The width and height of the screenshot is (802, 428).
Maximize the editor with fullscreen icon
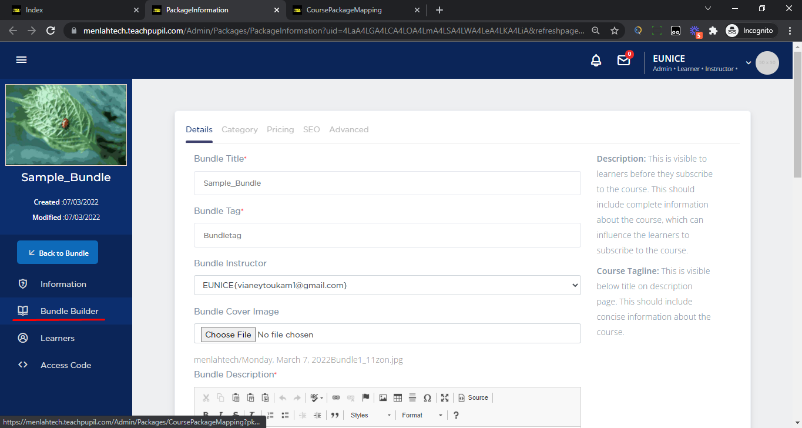(x=445, y=398)
